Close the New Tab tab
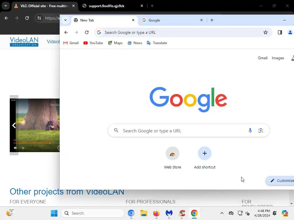 tap(133, 20)
